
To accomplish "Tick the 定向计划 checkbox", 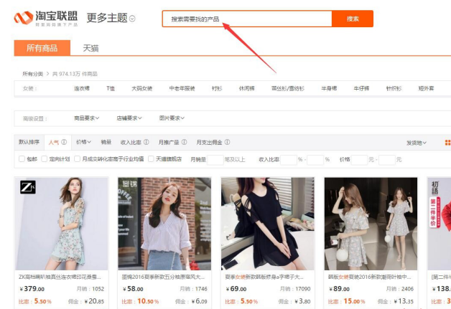I will click(x=43, y=158).
